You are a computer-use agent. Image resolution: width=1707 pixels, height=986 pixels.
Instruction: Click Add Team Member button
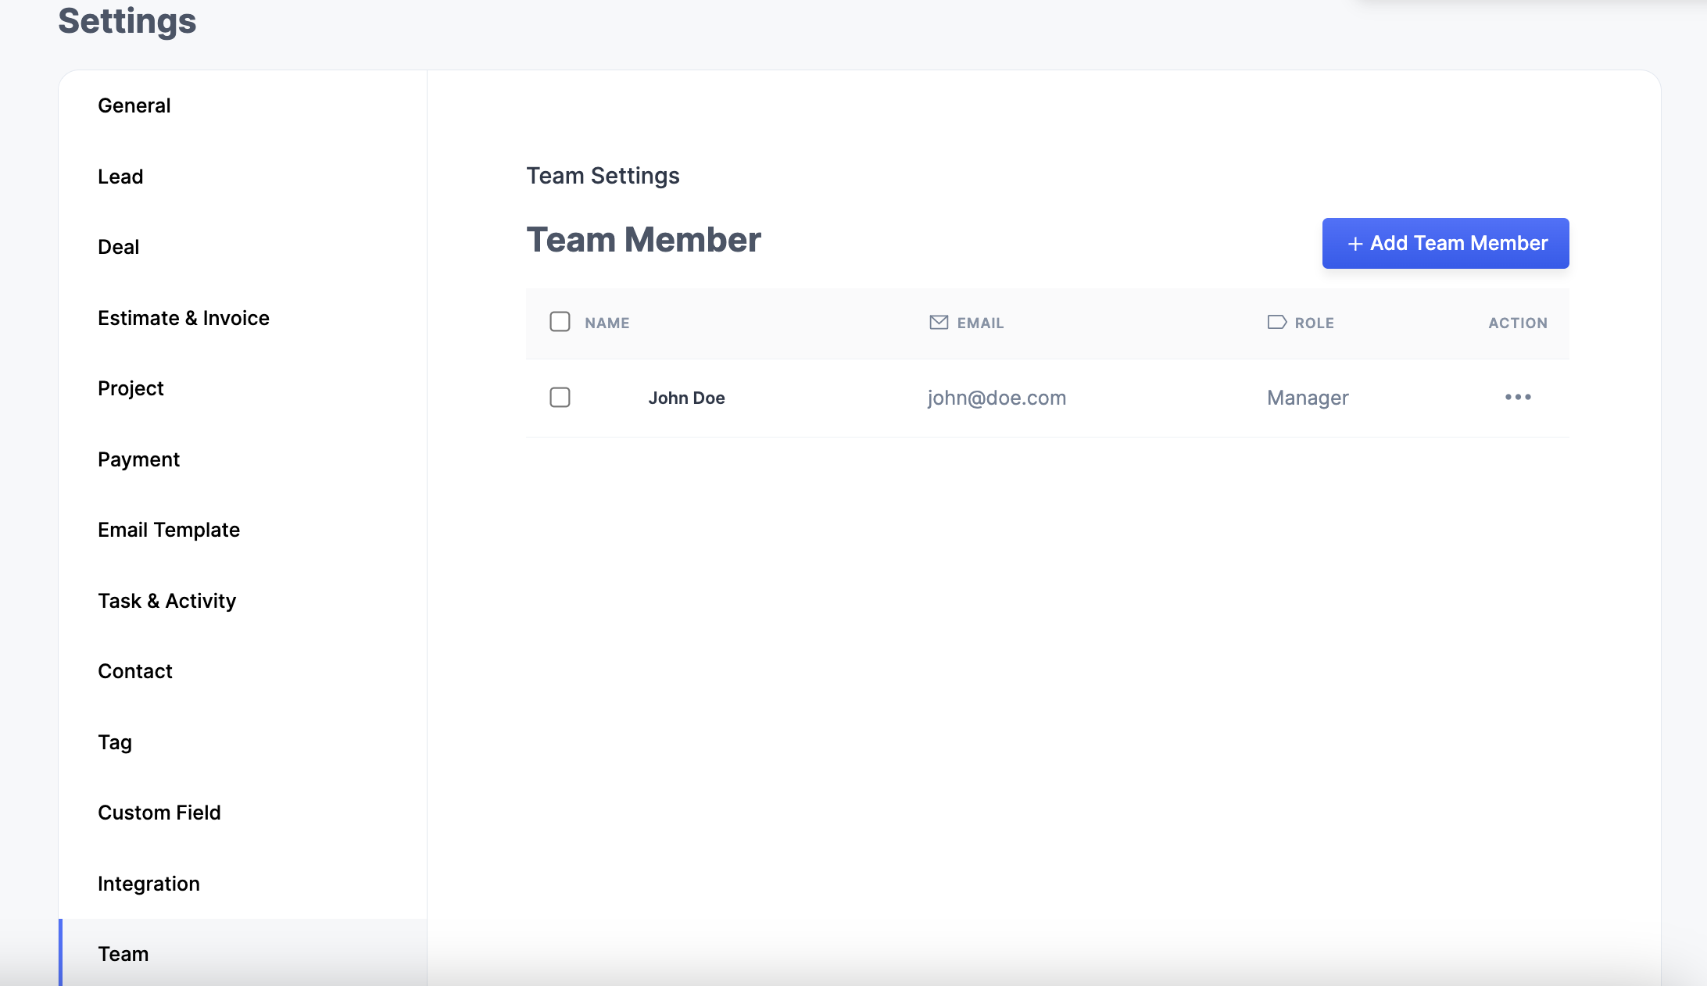1445,243
